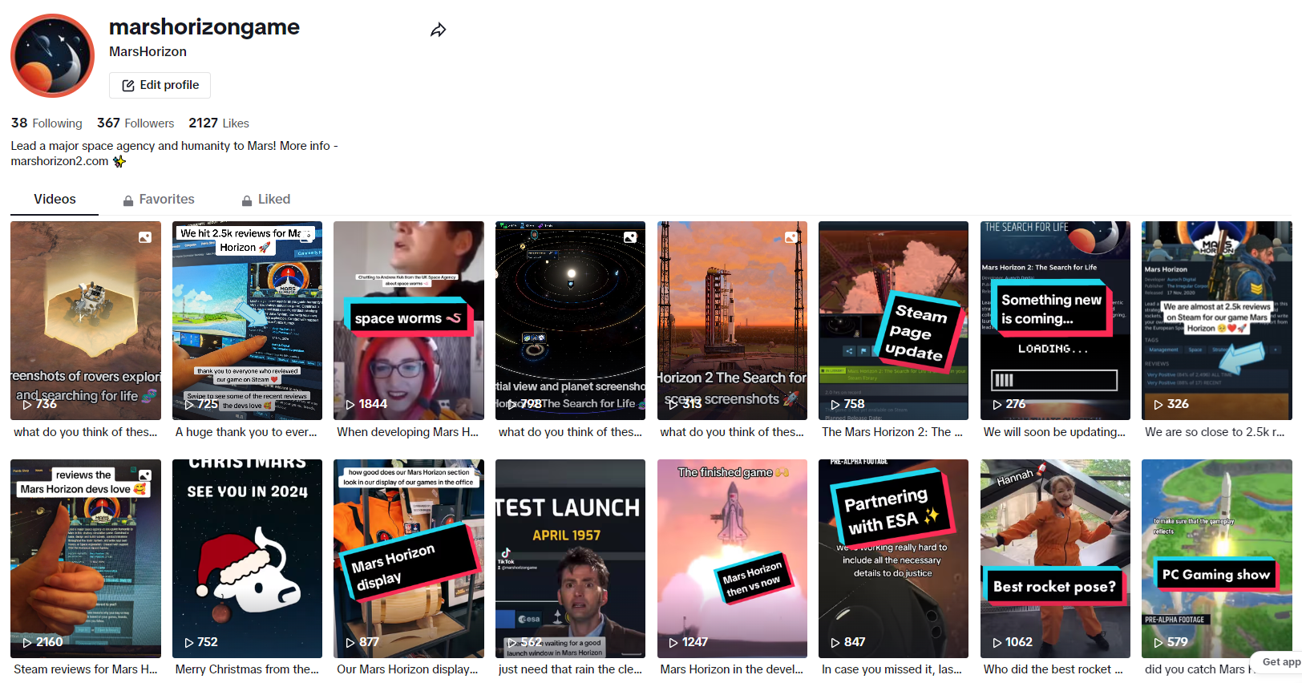This screenshot has width=1302, height=683.
Task: Open the 'Mars Horizon display' video thumbnail
Action: [409, 559]
